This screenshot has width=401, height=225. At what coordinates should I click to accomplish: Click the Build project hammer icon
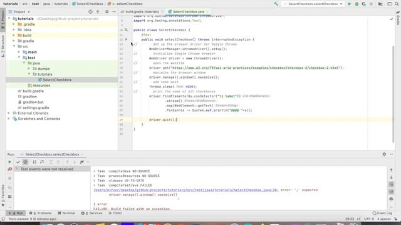click(x=276, y=4)
